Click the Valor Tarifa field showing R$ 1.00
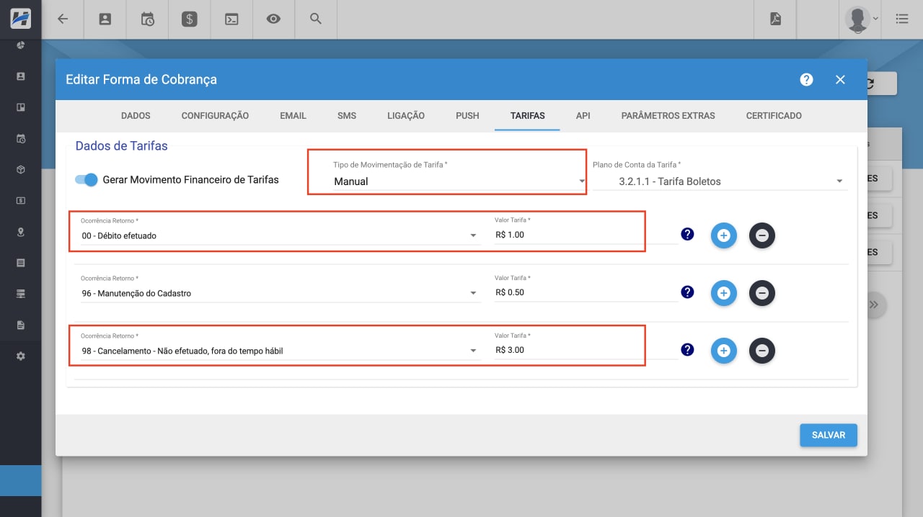Image resolution: width=923 pixels, height=517 pixels. [586, 235]
